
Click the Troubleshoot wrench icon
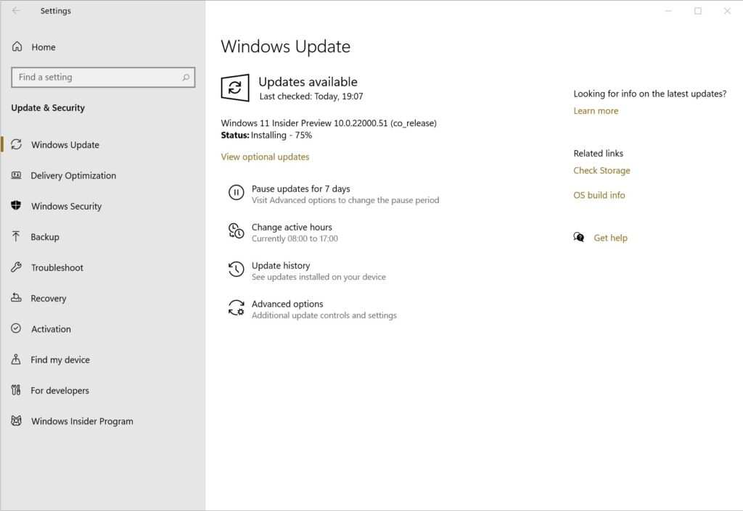click(x=16, y=267)
